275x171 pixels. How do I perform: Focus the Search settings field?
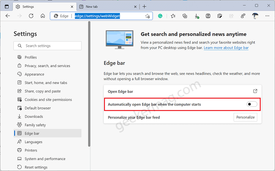[48, 45]
